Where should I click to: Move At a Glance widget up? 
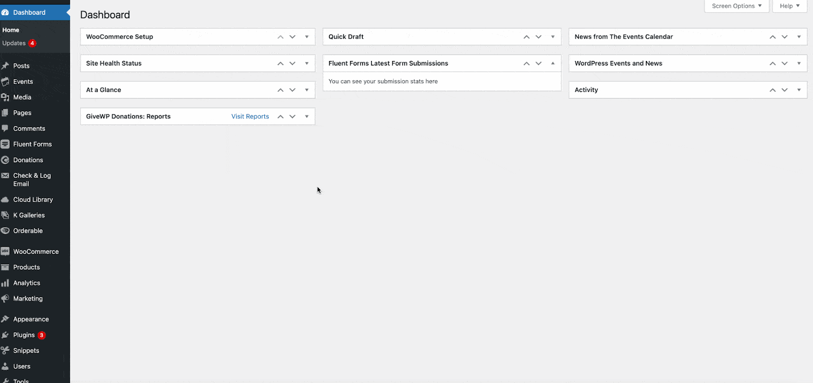click(280, 90)
